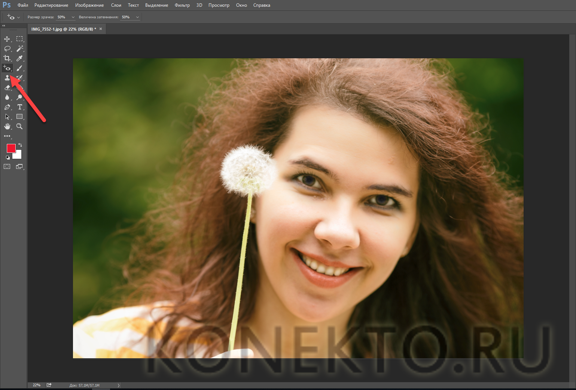
Task: Select the Red Eye tool in toolbox
Action: (7, 68)
